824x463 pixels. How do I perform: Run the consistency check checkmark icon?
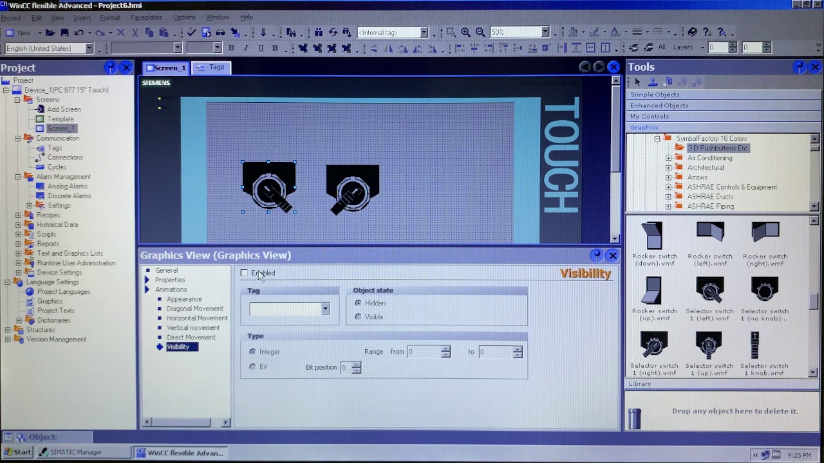coord(191,32)
